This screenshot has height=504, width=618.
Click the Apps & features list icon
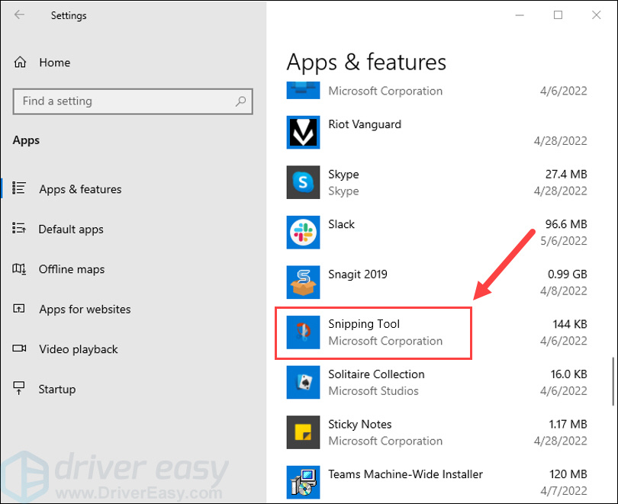pos(19,188)
